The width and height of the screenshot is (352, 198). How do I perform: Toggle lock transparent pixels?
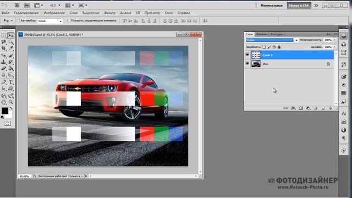tap(264, 47)
